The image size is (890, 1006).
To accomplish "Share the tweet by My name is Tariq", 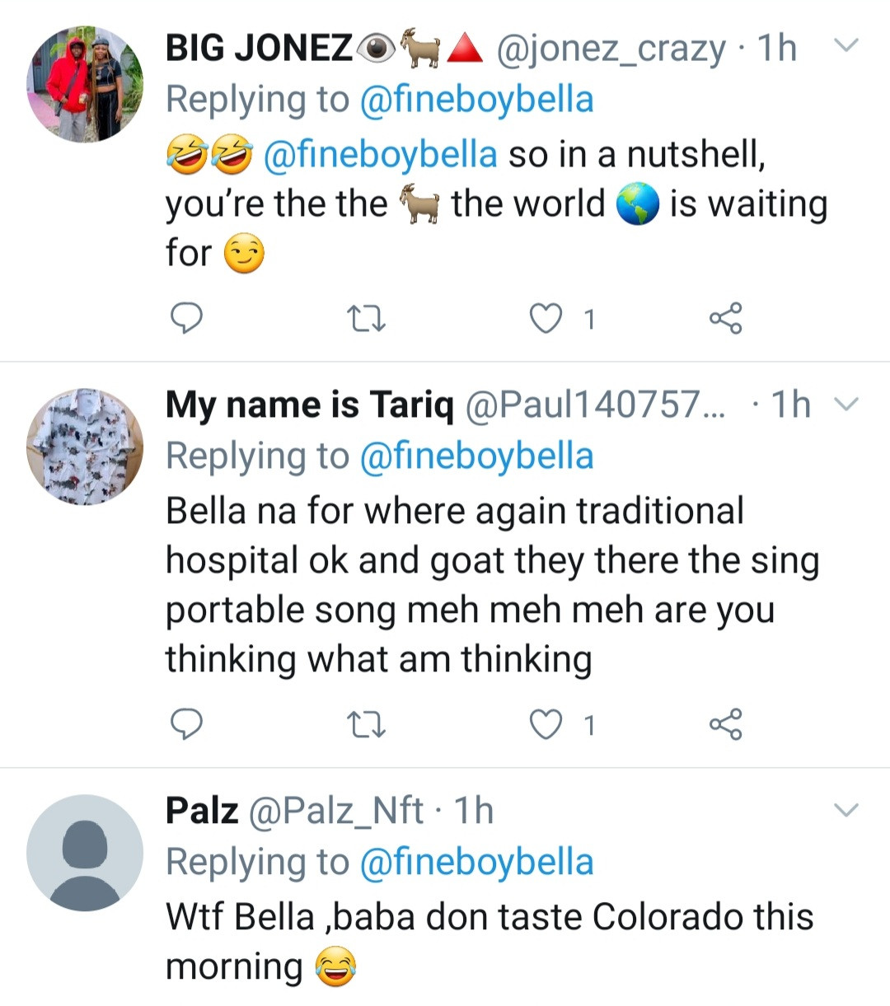I will [725, 724].
